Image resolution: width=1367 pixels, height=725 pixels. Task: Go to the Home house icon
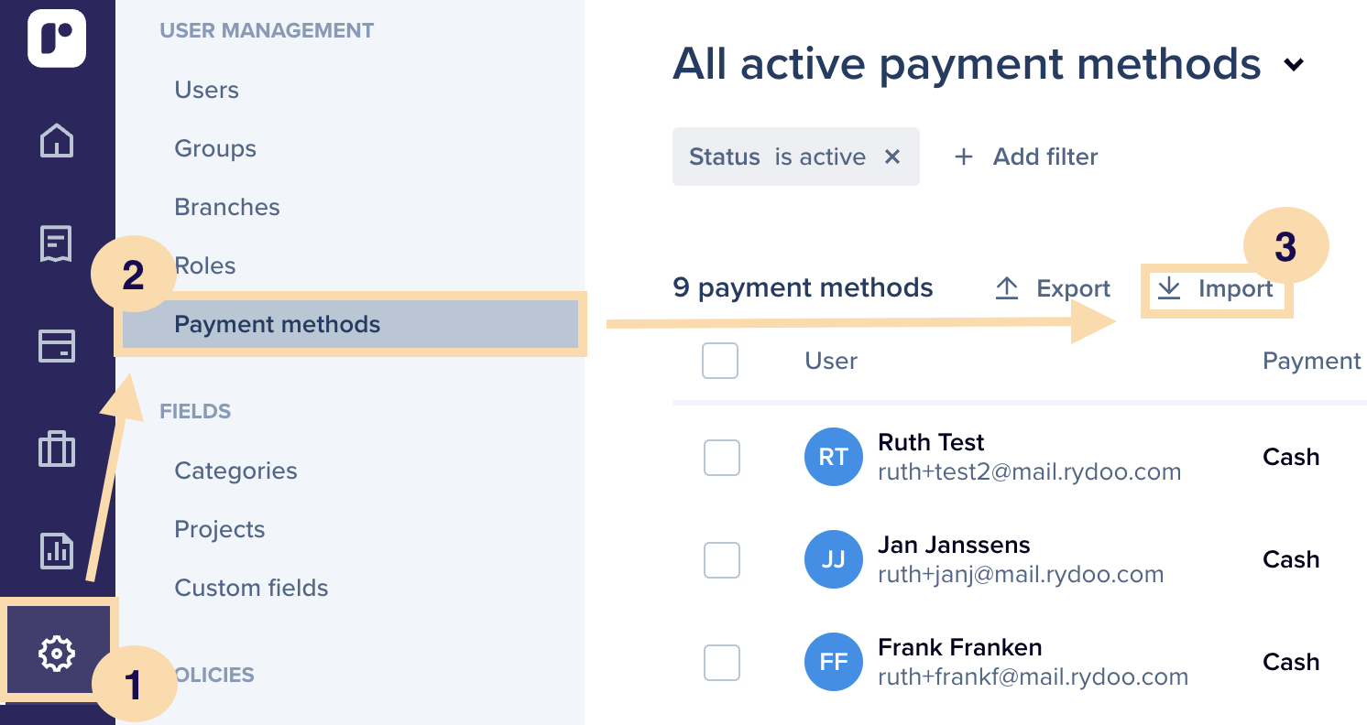tap(57, 141)
